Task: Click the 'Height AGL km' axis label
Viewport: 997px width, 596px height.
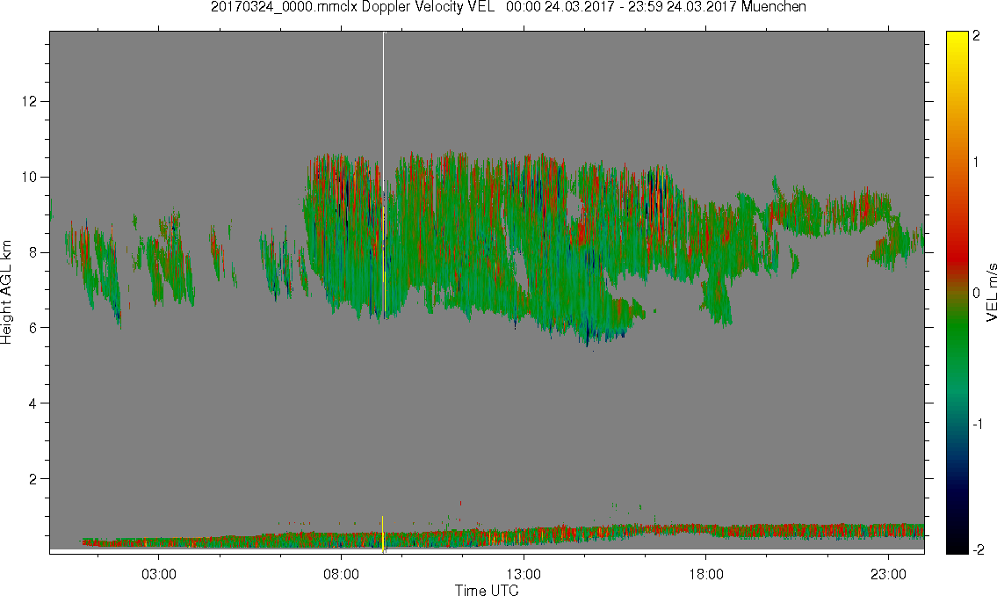Action: pos(6,292)
